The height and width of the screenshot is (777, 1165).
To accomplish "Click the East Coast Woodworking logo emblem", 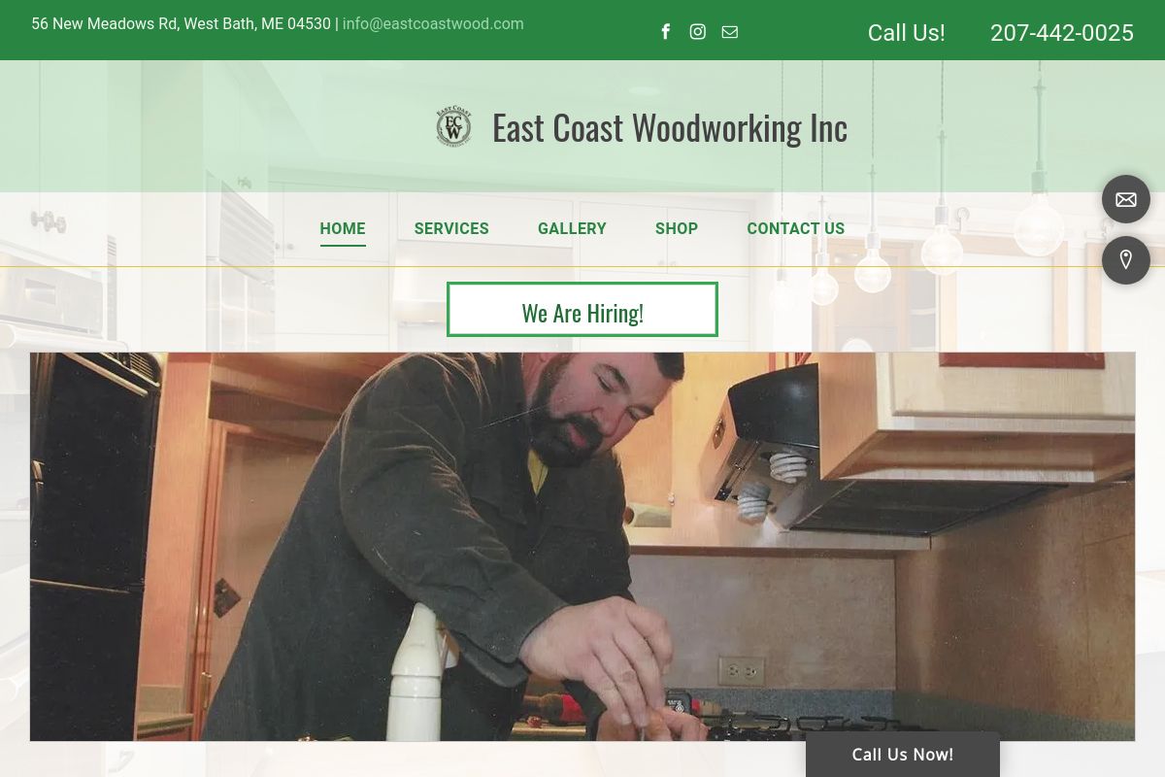I will (x=453, y=126).
